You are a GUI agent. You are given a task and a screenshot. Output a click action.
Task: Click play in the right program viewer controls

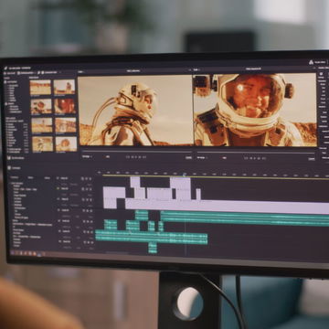pos(255,158)
